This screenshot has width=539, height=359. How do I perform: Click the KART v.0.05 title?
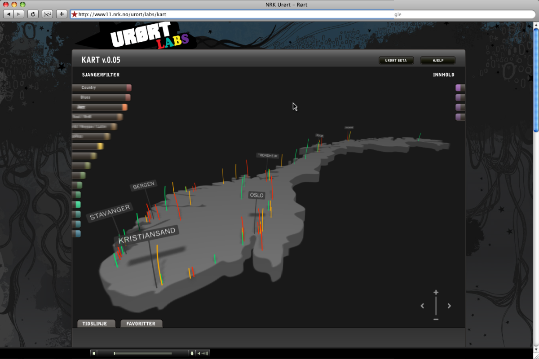(x=101, y=60)
